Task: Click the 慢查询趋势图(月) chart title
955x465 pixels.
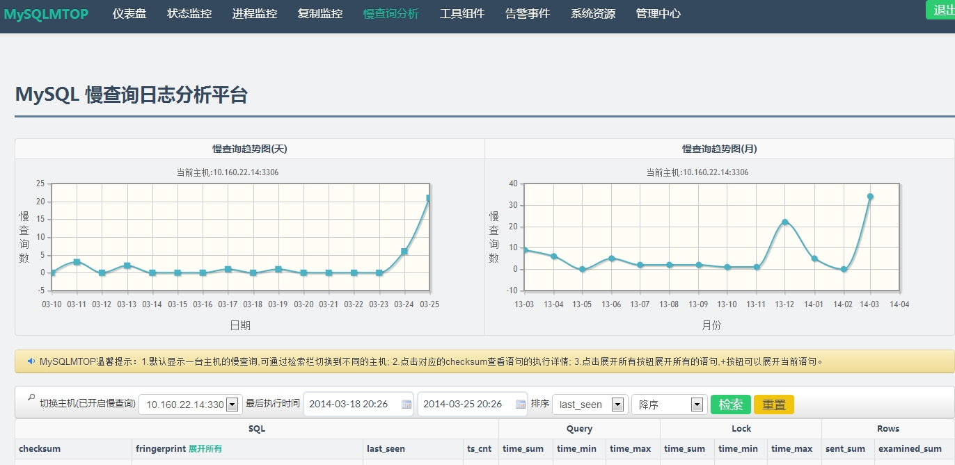Action: click(720, 149)
